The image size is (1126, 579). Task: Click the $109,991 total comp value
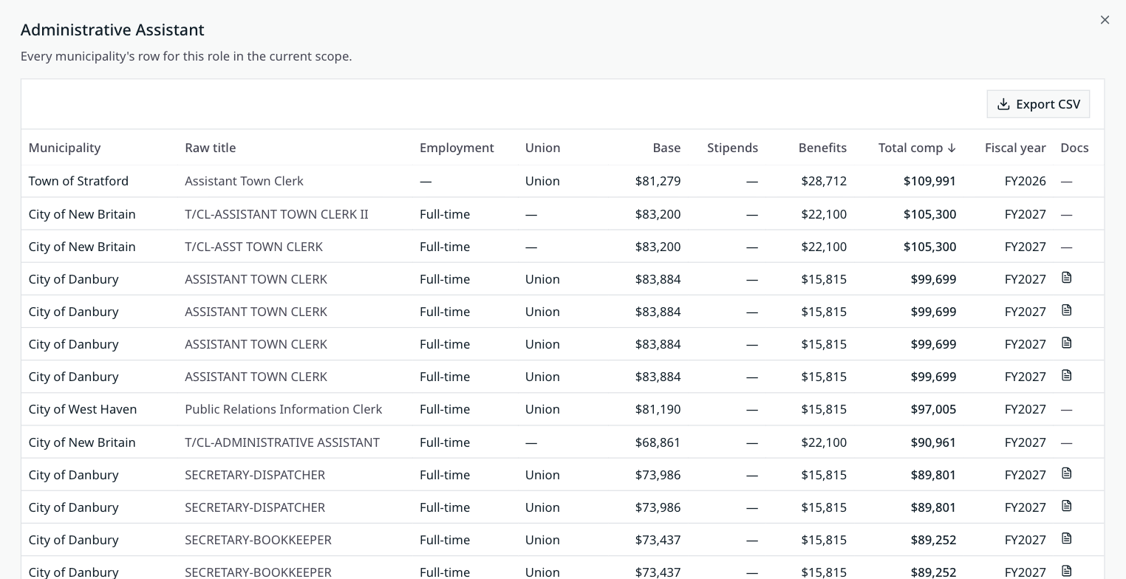(x=929, y=181)
